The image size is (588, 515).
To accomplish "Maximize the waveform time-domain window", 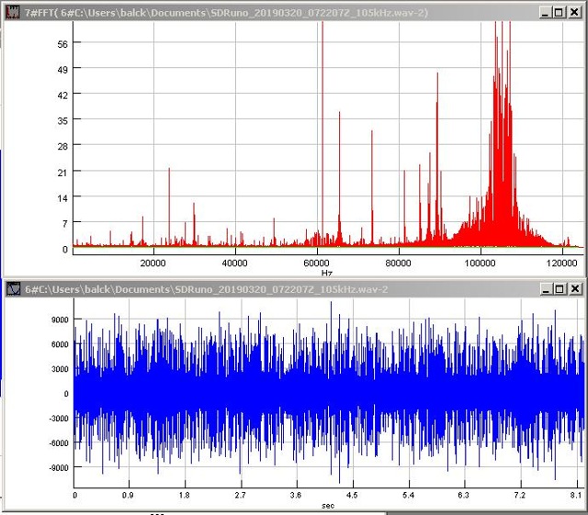I will [560, 288].
